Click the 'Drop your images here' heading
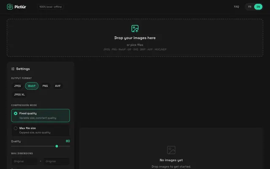The image size is (270, 169). [135, 38]
